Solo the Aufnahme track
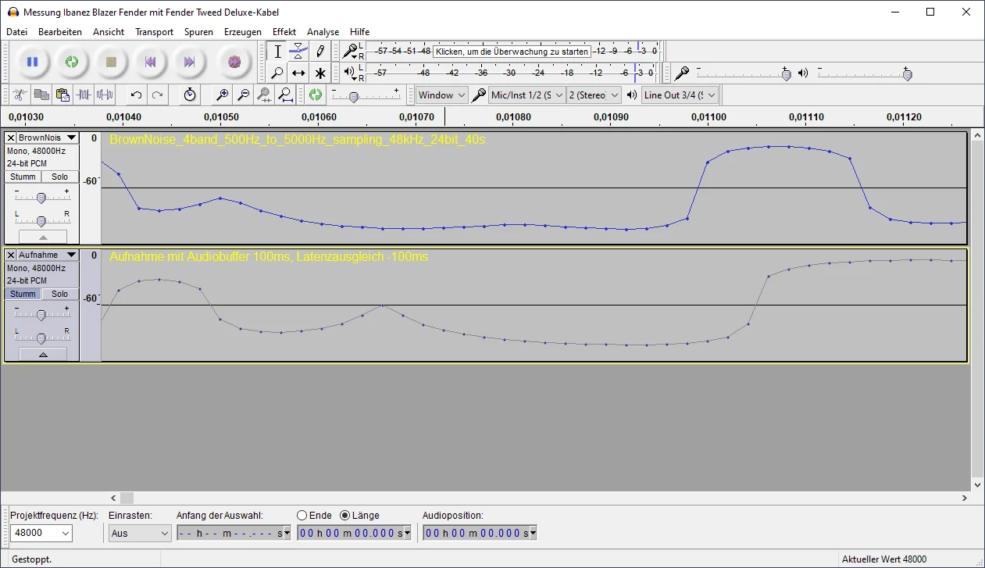985x568 pixels. [x=60, y=294]
